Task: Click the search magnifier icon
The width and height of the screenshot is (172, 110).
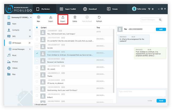Action: (160, 20)
